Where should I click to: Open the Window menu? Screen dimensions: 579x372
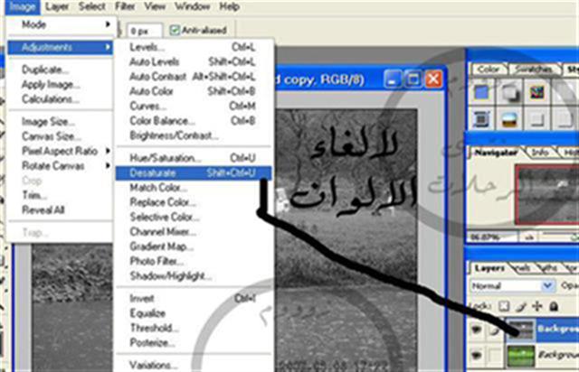pos(193,6)
